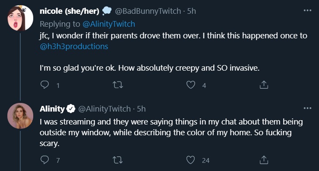The width and height of the screenshot is (319, 171).
Task: Reply to nicole's tweet via comment icon
Action: click(44, 85)
